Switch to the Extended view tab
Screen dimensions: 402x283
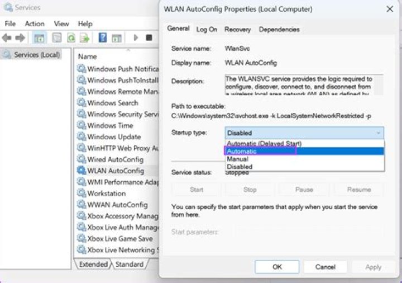[x=93, y=264]
